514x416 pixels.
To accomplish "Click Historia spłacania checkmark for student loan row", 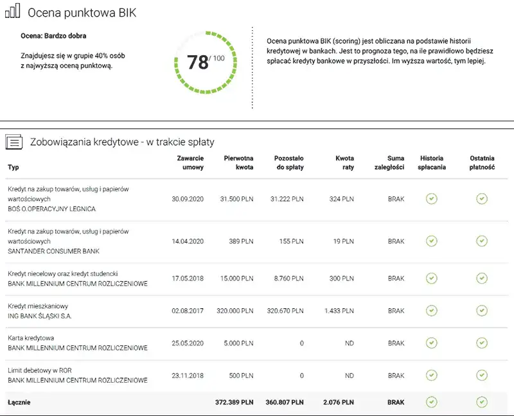I will 432,279.
